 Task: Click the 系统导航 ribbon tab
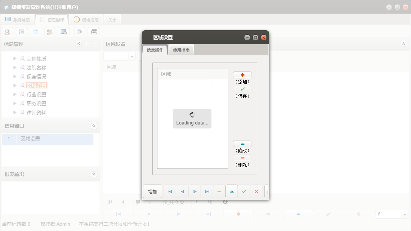[17, 19]
